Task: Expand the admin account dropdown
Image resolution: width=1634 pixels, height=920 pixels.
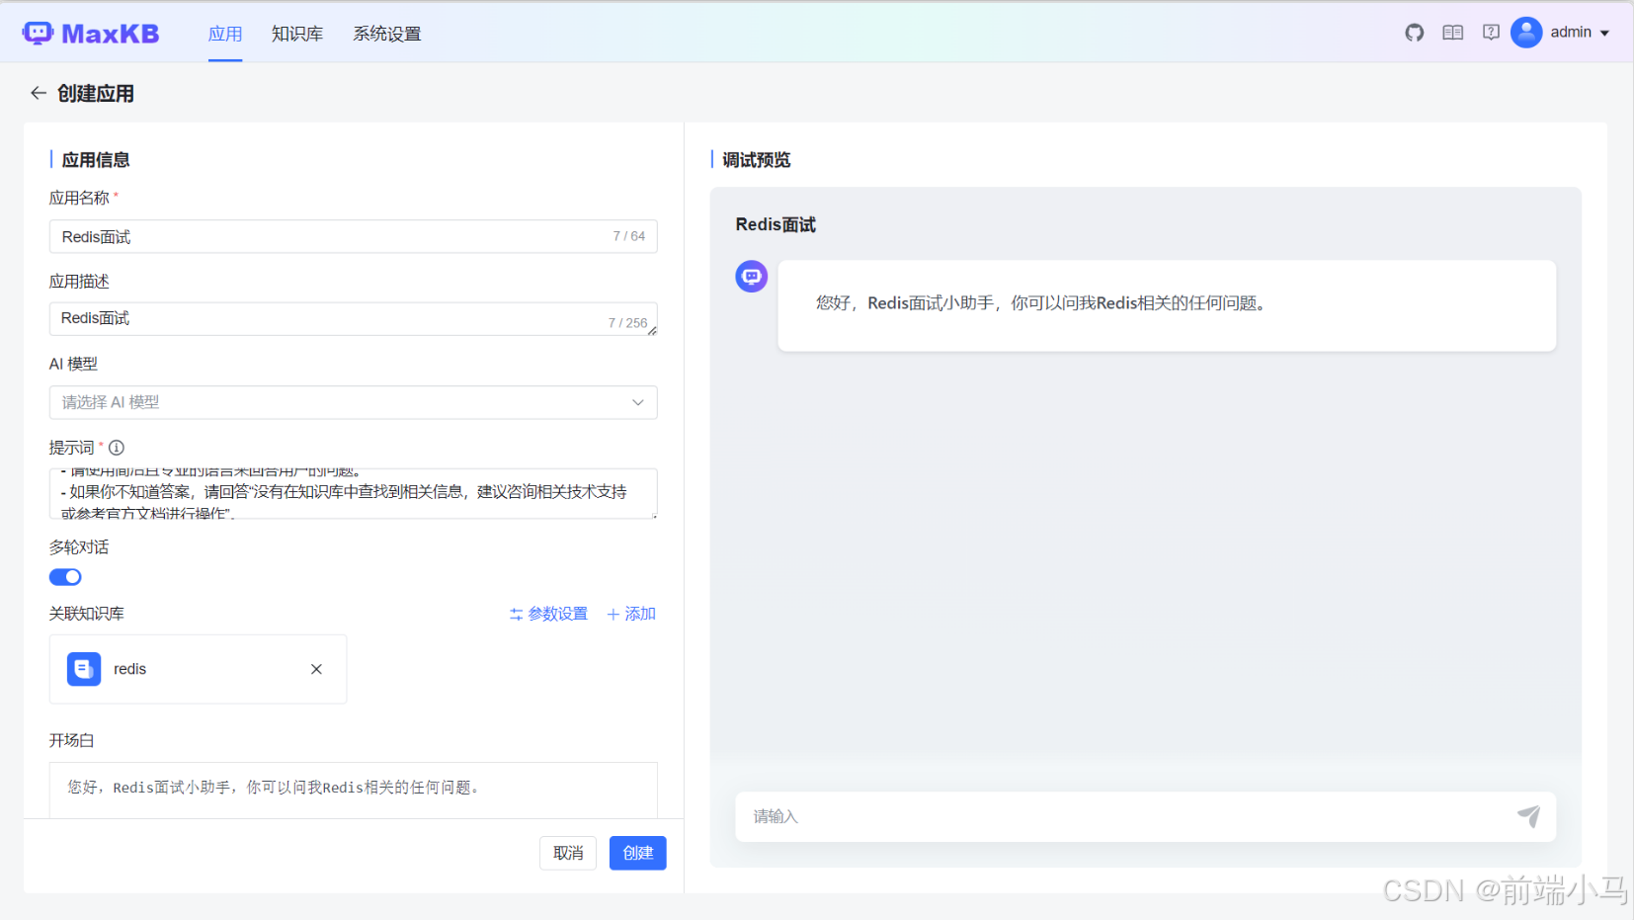Action: [x=1604, y=33]
